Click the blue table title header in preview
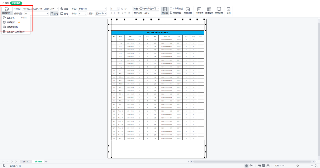320x168 pixels. (158, 32)
